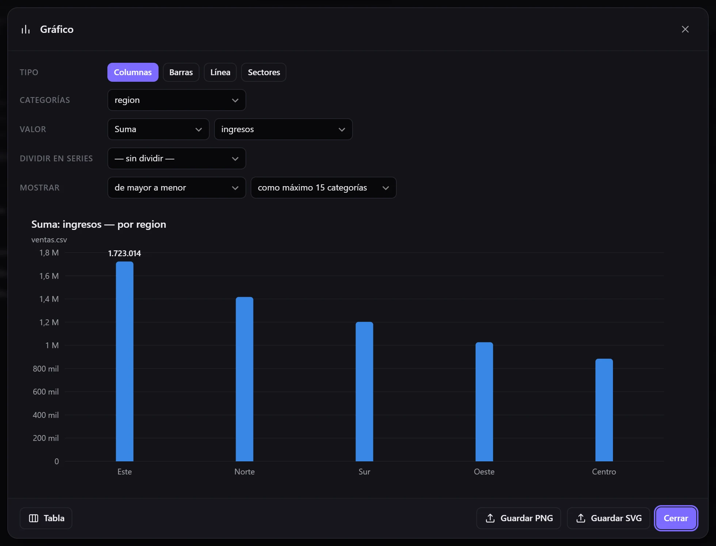Switch chart type to Sectores

click(264, 72)
